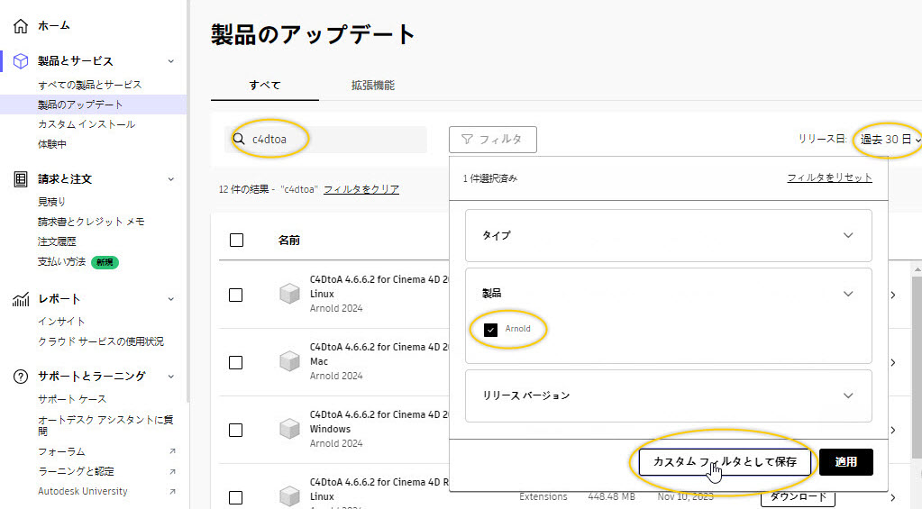This screenshot has height=509, width=922.
Task: Click the c4dtoa search input field
Action: 325,140
